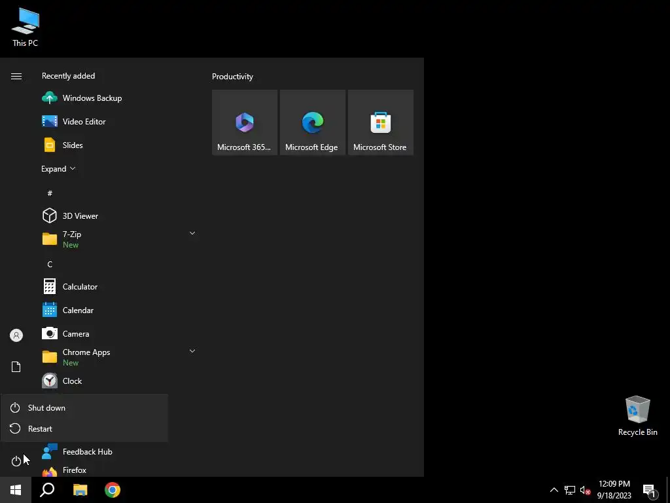Open the notification Action Center
This screenshot has height=503, width=670.
[x=649, y=490]
